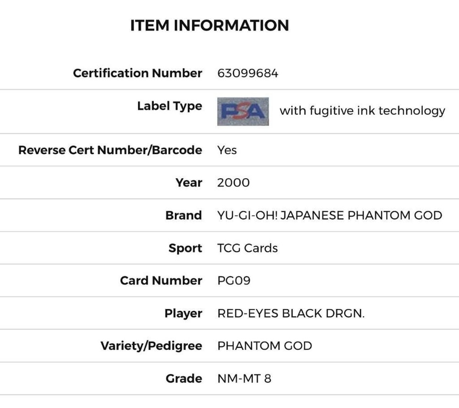Click the RED-EYES BLACK DRGN. player name
This screenshot has width=459, height=408.
click(291, 314)
